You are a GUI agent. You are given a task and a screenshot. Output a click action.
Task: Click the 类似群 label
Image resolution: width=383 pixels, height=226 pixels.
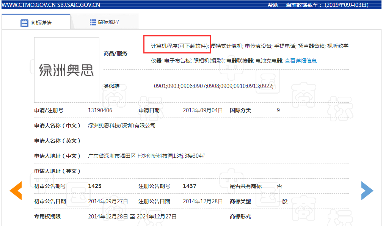pyautogui.click(x=111, y=86)
